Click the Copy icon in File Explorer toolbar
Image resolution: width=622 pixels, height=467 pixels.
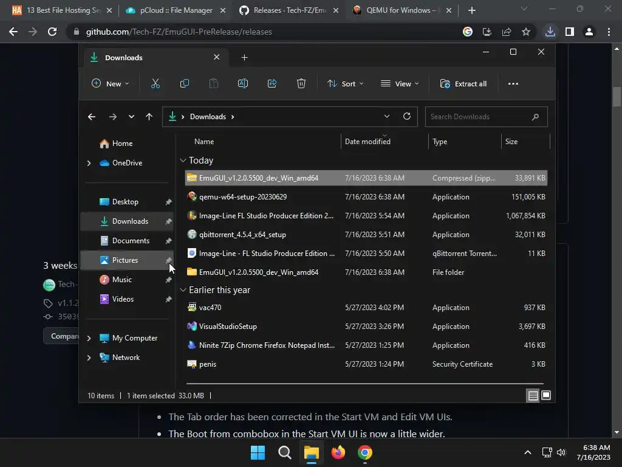click(x=185, y=83)
